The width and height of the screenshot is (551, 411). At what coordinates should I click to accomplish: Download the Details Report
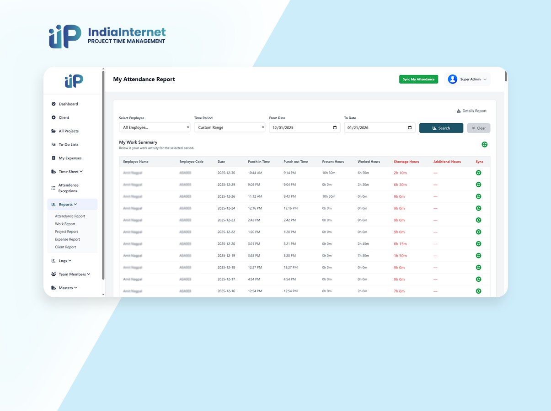pyautogui.click(x=471, y=111)
